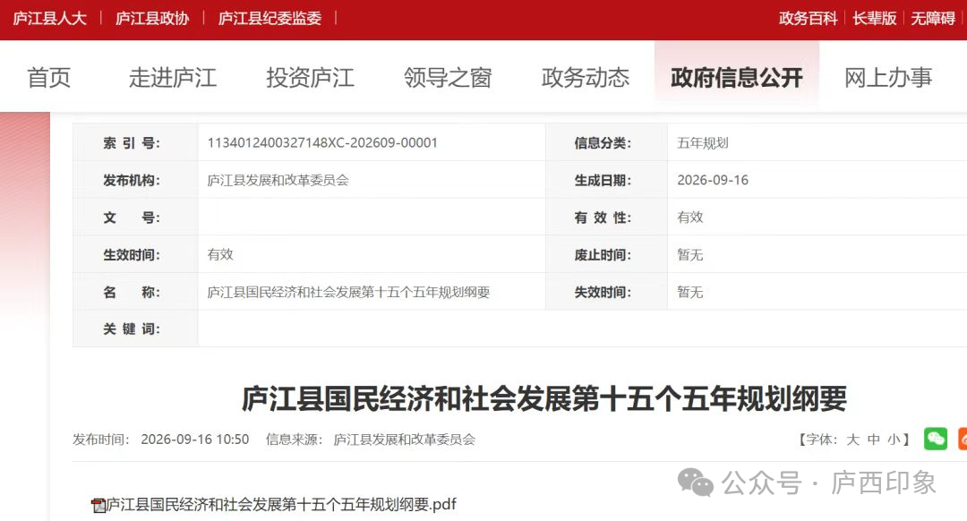Click the 关键词 label cell
The width and height of the screenshot is (967, 521).
[135, 329]
